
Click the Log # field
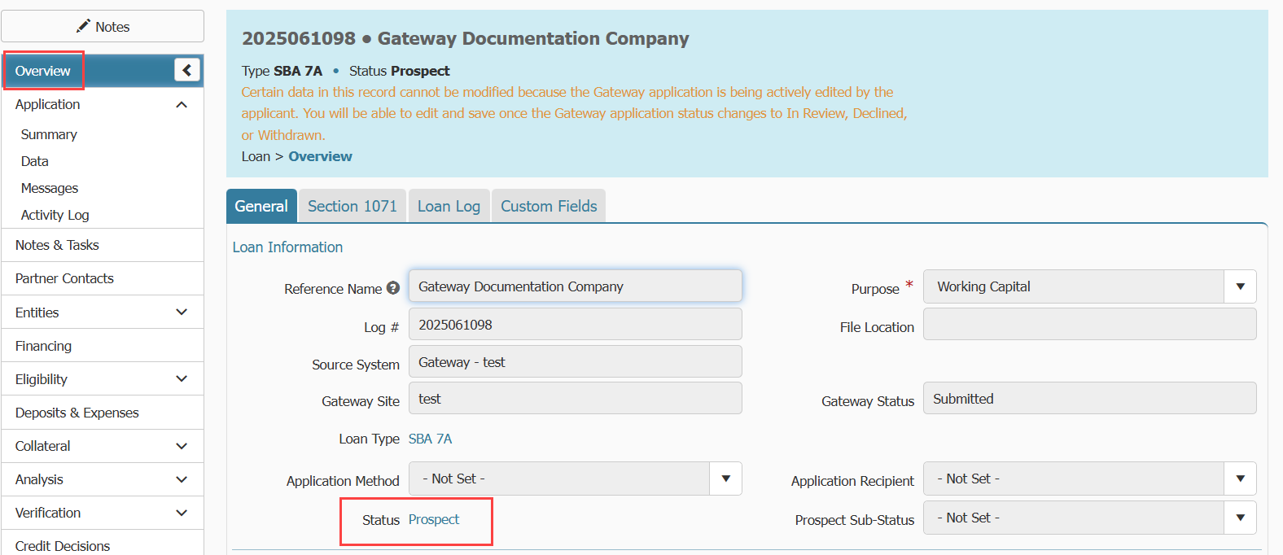(x=575, y=324)
